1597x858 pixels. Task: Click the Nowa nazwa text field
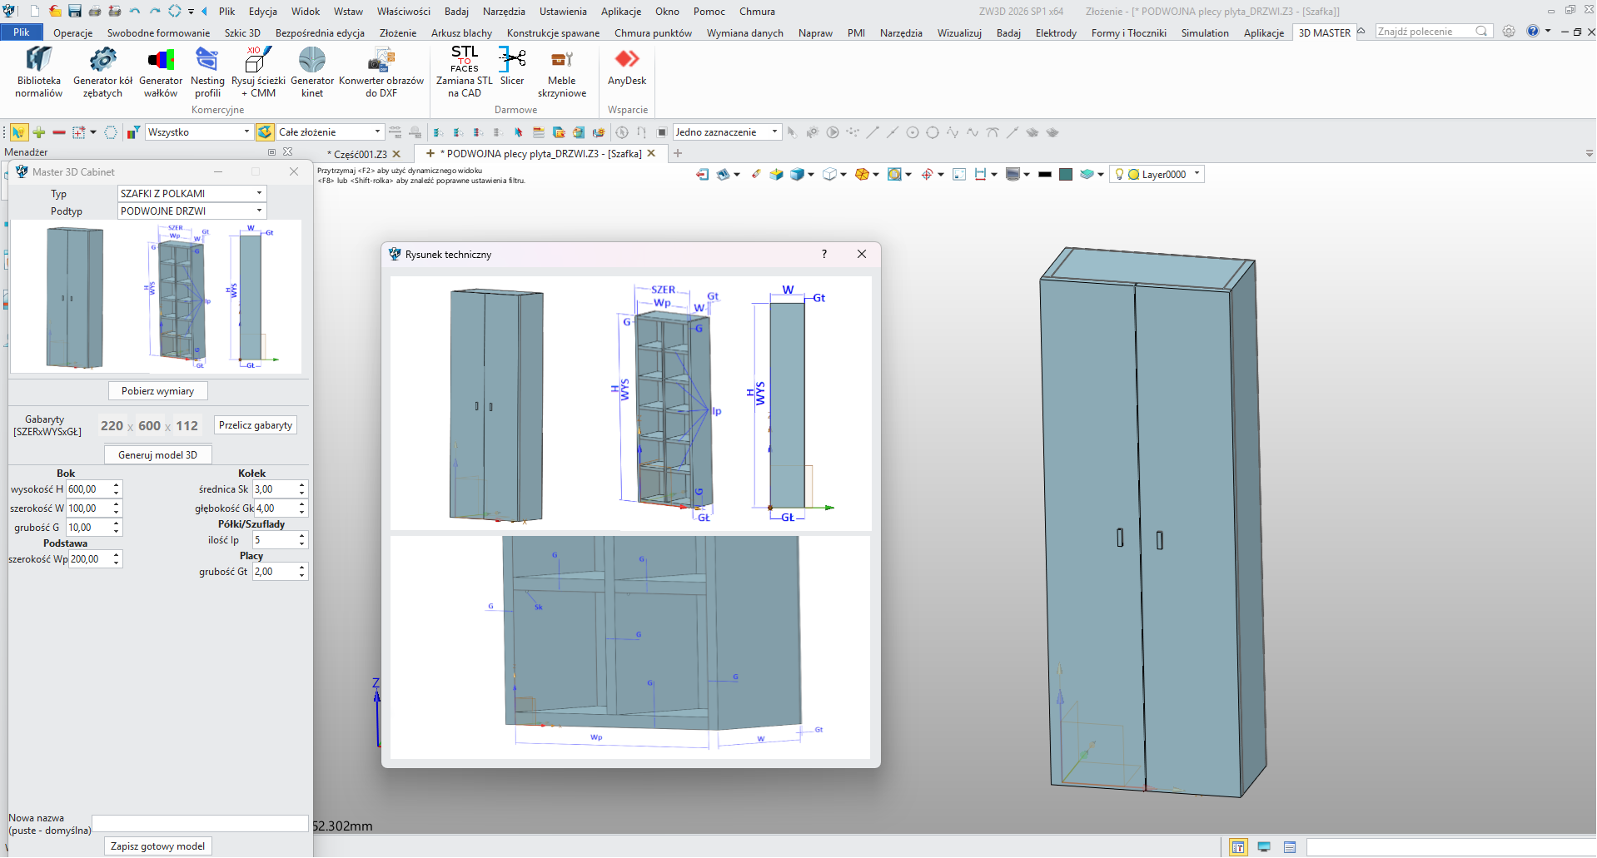[x=200, y=824]
